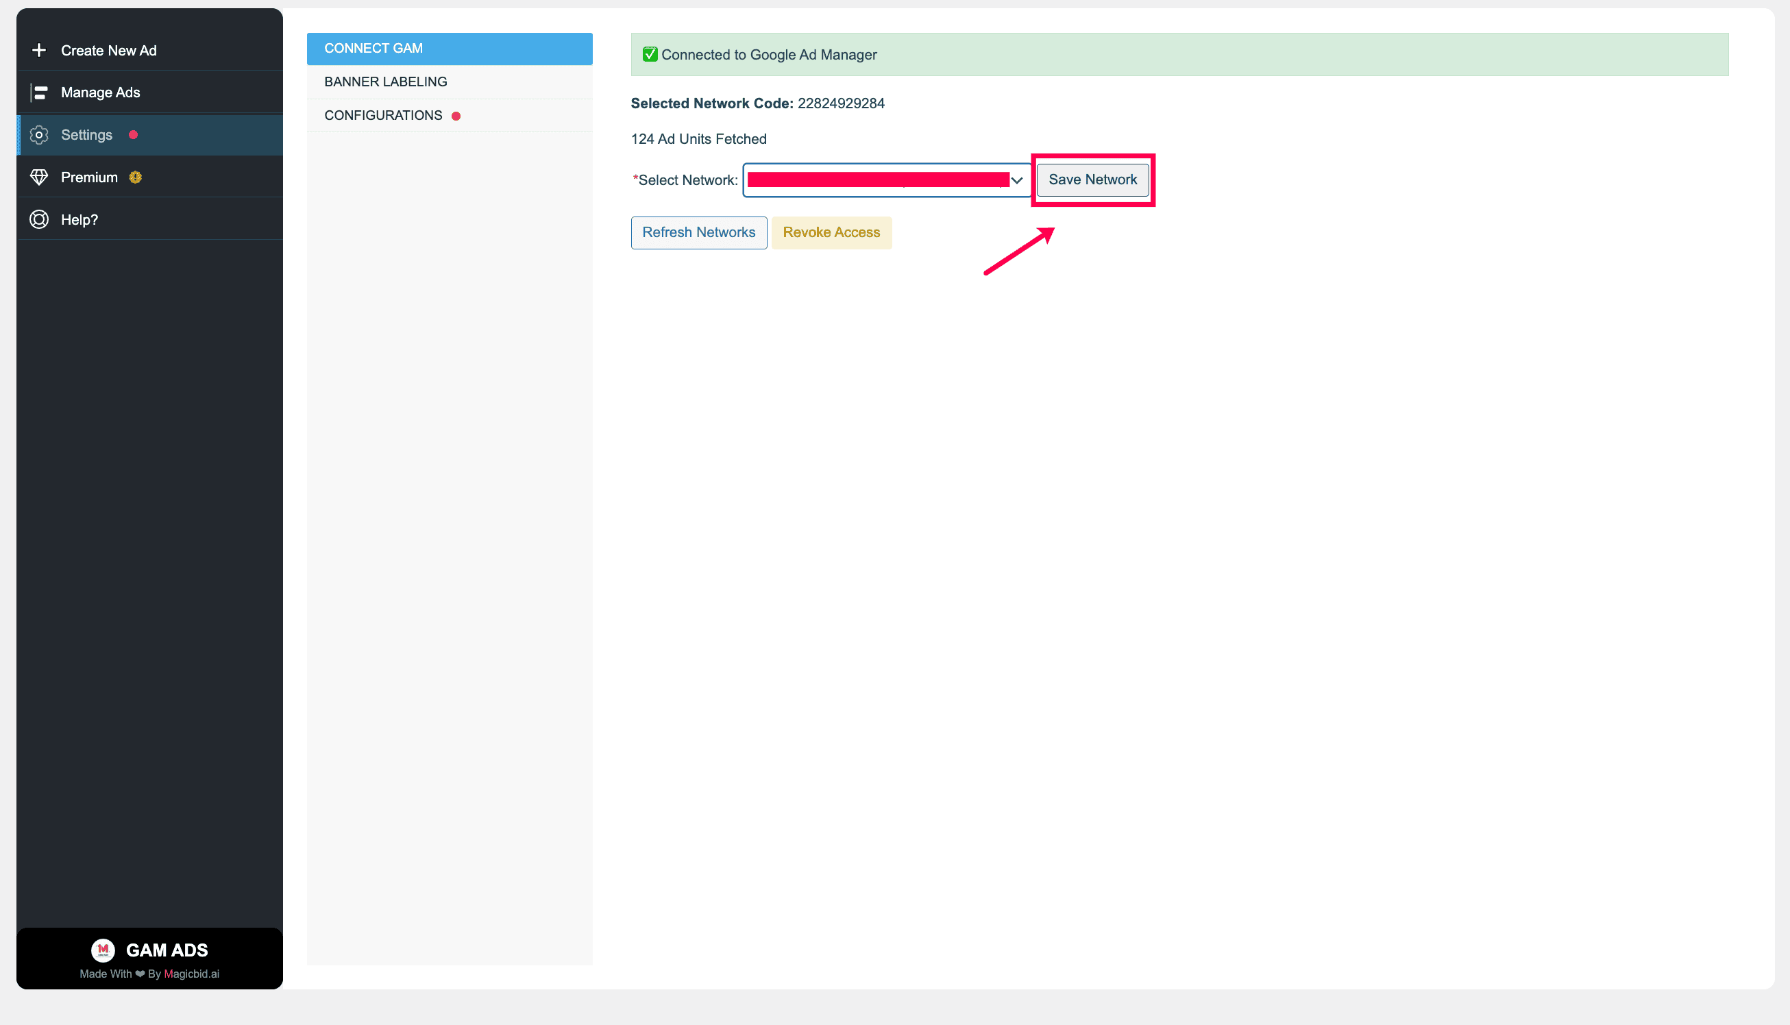Click the Premium diamond icon

40,177
